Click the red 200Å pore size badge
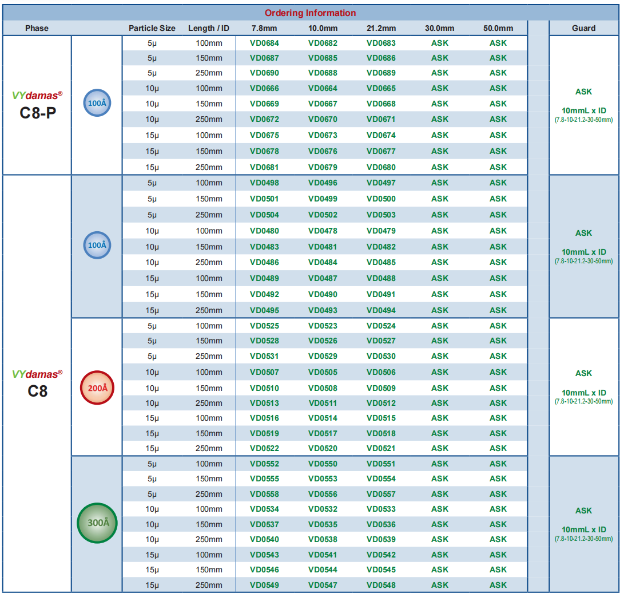Image resolution: width=624 pixels, height=597 pixels. tap(97, 388)
